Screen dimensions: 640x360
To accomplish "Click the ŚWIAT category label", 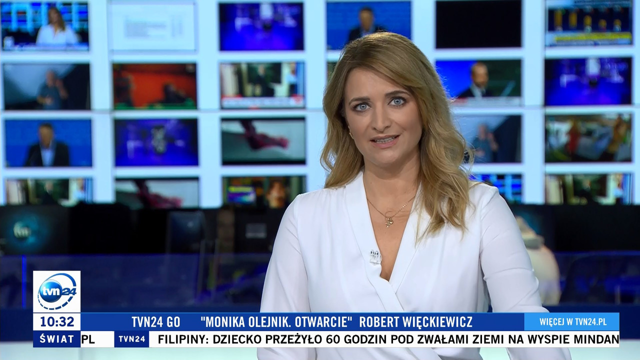I will click(57, 338).
